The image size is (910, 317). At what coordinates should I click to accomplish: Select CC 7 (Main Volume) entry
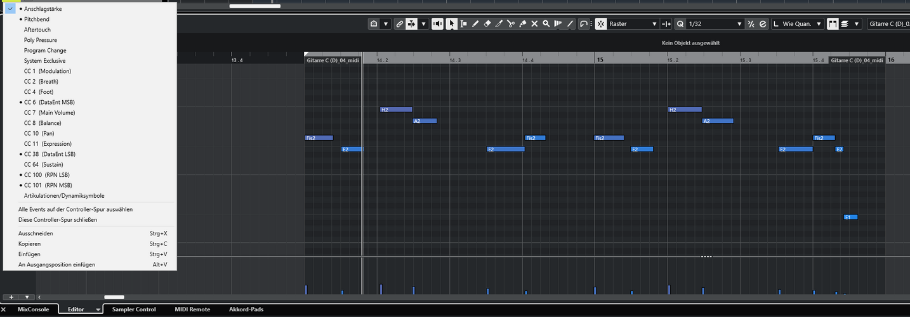pos(89,112)
